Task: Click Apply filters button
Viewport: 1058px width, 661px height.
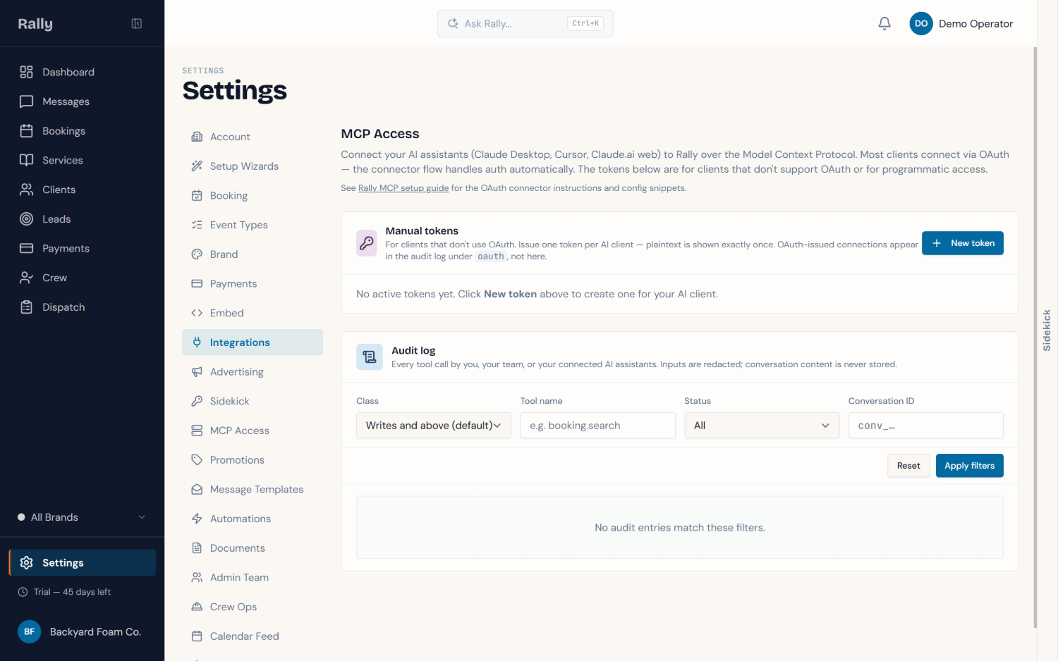Action: pyautogui.click(x=970, y=466)
